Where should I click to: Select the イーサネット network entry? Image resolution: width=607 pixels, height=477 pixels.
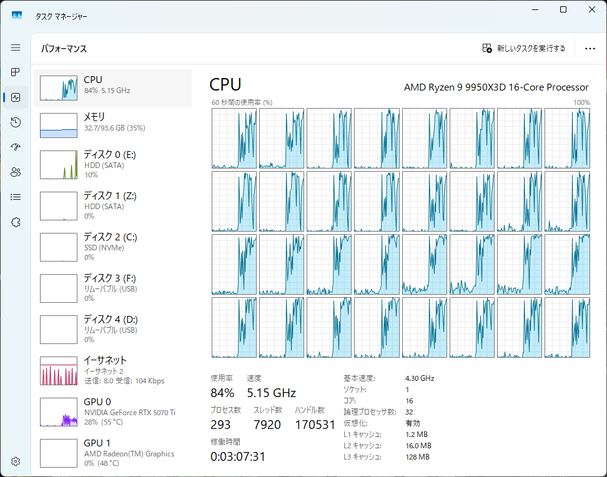coord(112,370)
